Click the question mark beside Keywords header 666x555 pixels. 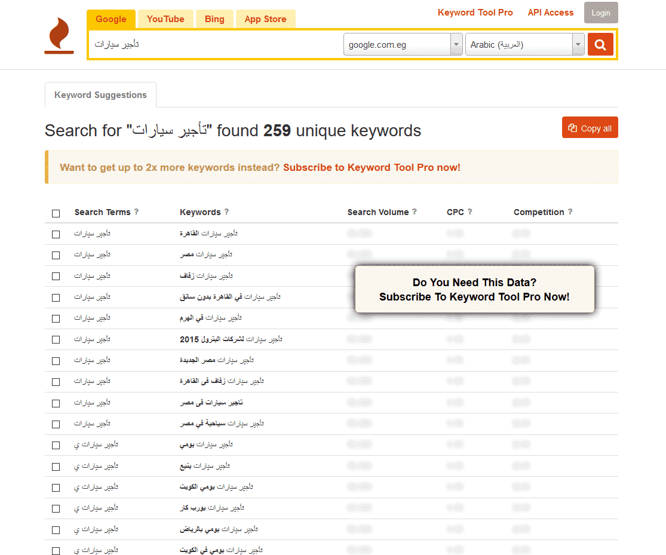point(226,211)
